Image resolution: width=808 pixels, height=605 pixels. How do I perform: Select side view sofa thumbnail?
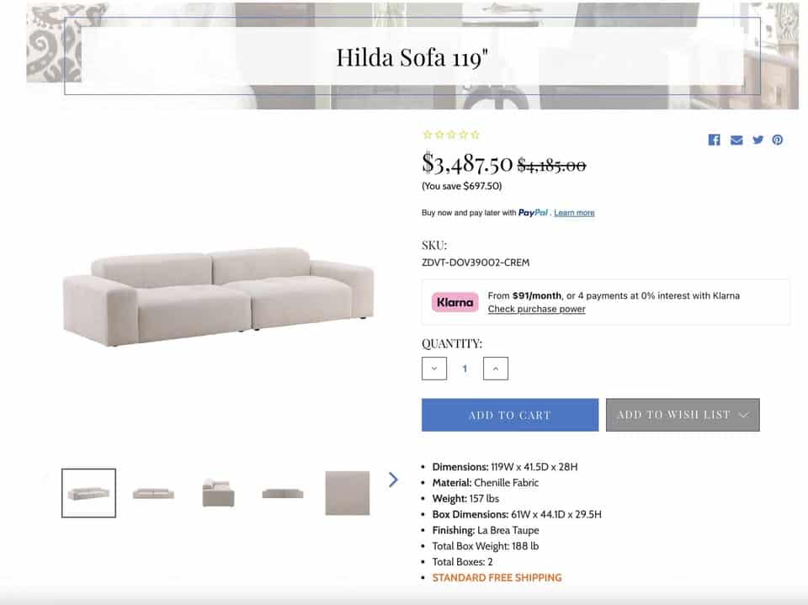(218, 493)
